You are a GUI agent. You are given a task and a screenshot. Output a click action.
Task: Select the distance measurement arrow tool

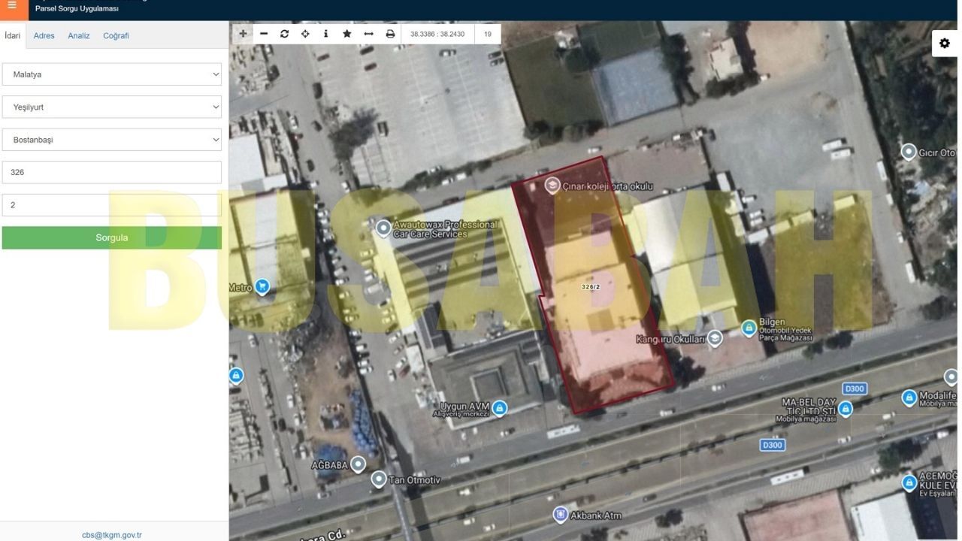tap(368, 34)
